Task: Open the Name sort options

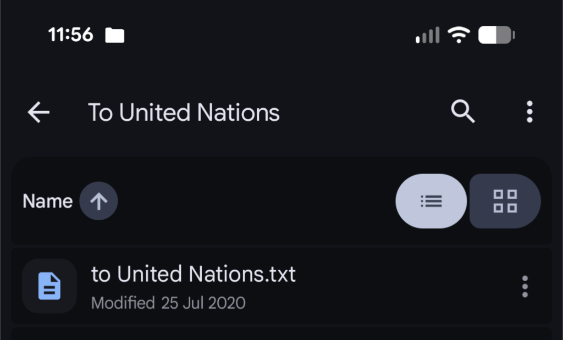Action: 47,202
